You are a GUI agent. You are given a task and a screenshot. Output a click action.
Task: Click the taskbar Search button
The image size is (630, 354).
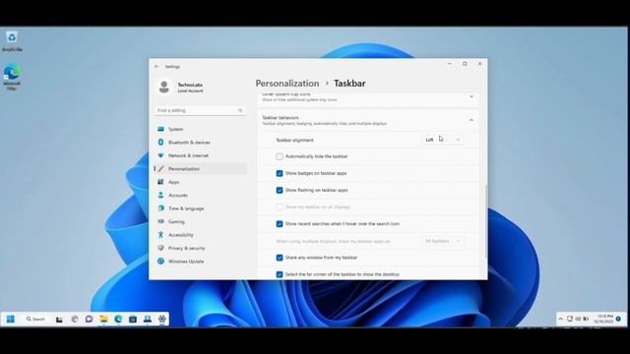pos(35,319)
